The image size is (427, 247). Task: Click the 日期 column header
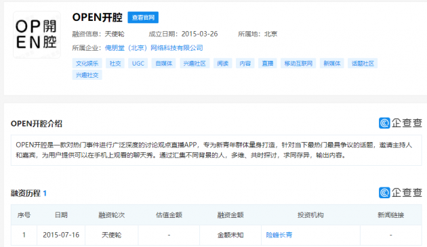point(61,215)
